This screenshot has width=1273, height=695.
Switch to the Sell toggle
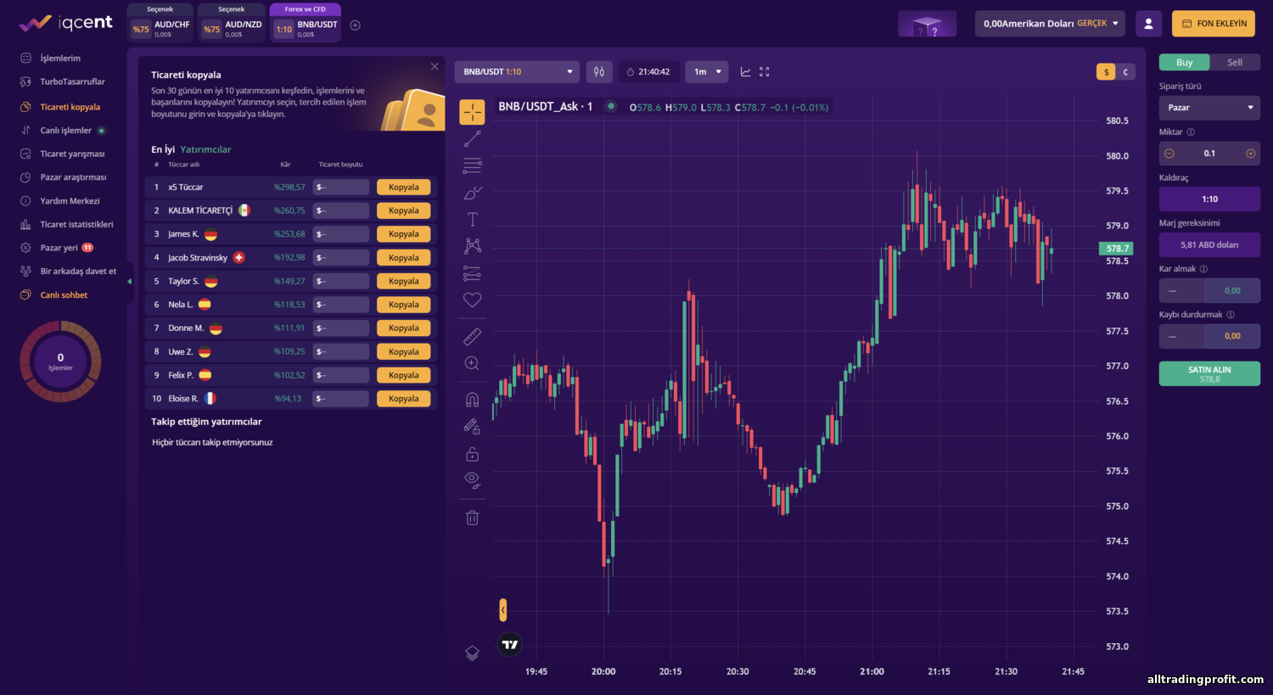[x=1235, y=62]
